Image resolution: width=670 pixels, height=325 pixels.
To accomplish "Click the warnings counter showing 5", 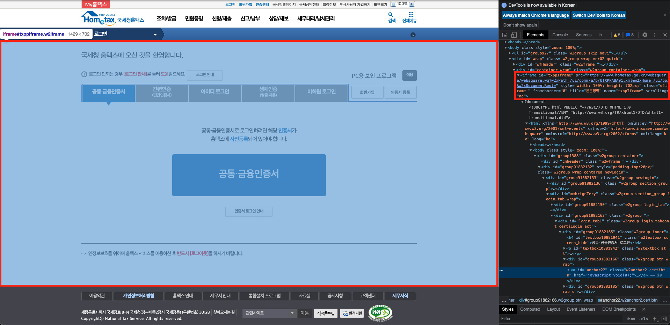I will tap(617, 35).
